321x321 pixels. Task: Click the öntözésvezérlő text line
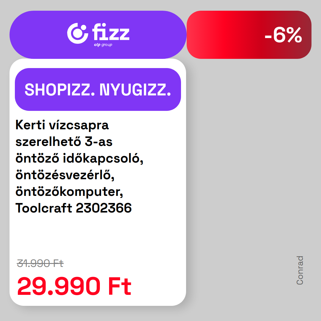pos(65,175)
